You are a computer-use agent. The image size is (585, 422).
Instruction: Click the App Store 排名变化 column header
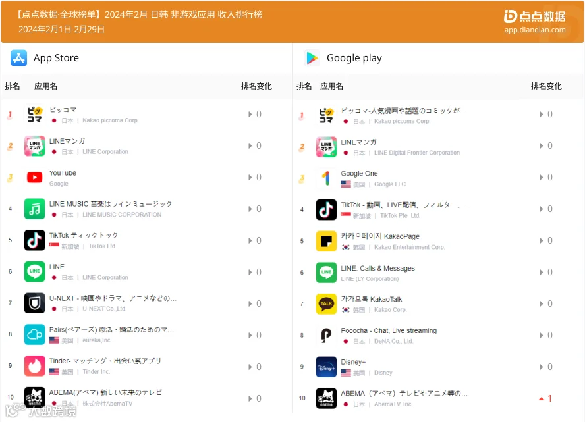pos(256,86)
